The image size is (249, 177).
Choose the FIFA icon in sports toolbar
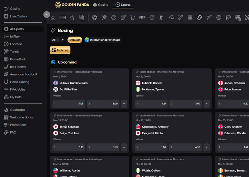pyautogui.click(x=142, y=17)
